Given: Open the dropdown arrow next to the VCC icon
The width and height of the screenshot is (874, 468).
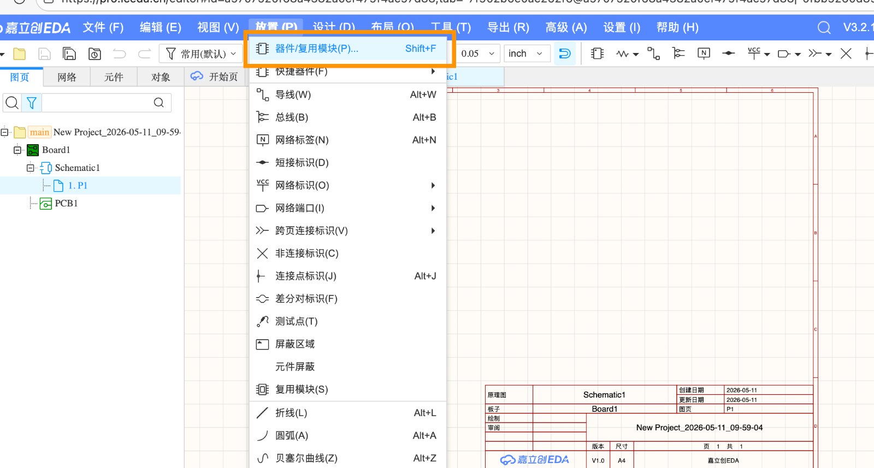Looking at the screenshot, I should [767, 54].
